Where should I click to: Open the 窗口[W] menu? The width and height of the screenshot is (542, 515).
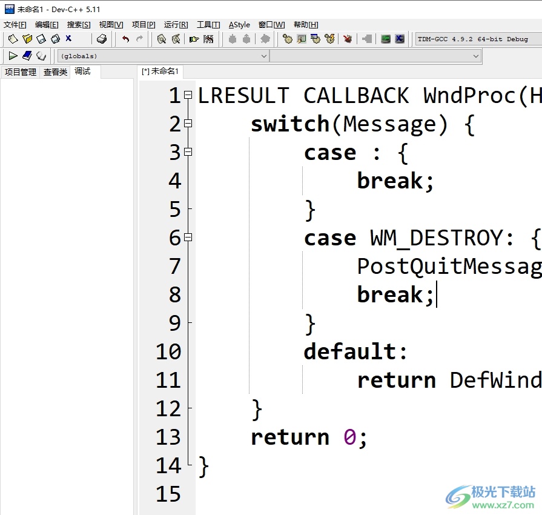point(272,25)
